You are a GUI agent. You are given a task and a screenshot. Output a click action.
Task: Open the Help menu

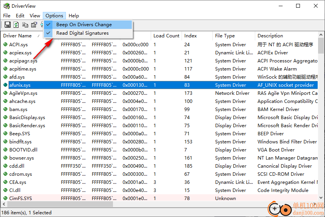pos(74,15)
